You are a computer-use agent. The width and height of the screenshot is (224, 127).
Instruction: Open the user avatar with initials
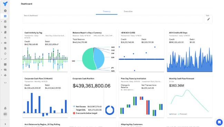point(5,114)
